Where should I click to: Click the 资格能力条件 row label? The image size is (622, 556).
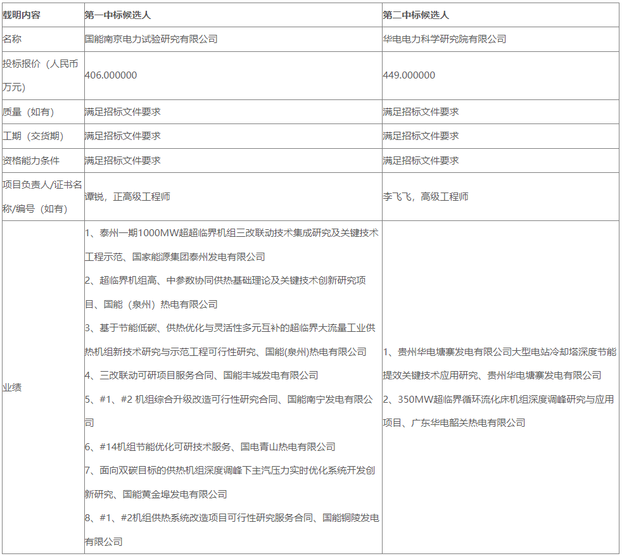[29, 161]
